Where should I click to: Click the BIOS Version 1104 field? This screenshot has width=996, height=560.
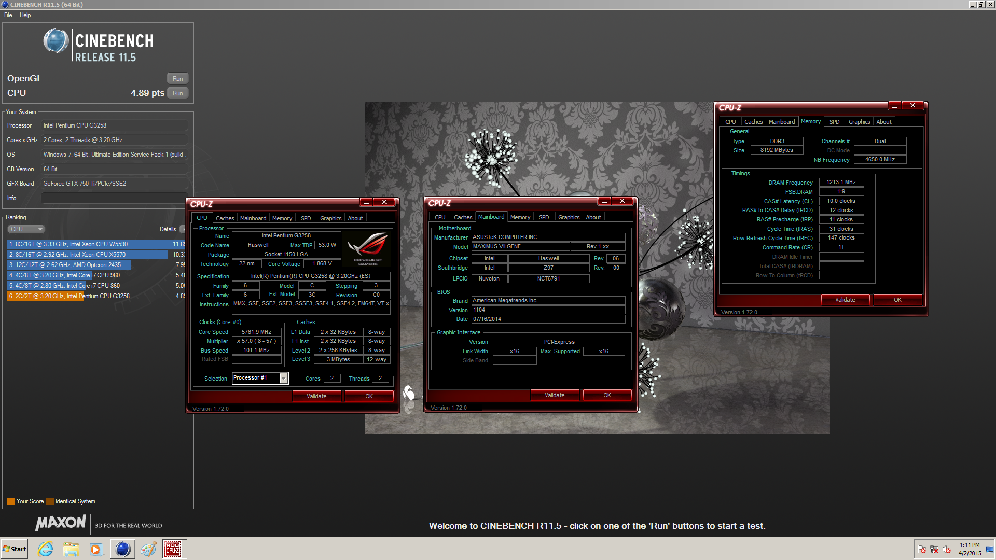(548, 310)
